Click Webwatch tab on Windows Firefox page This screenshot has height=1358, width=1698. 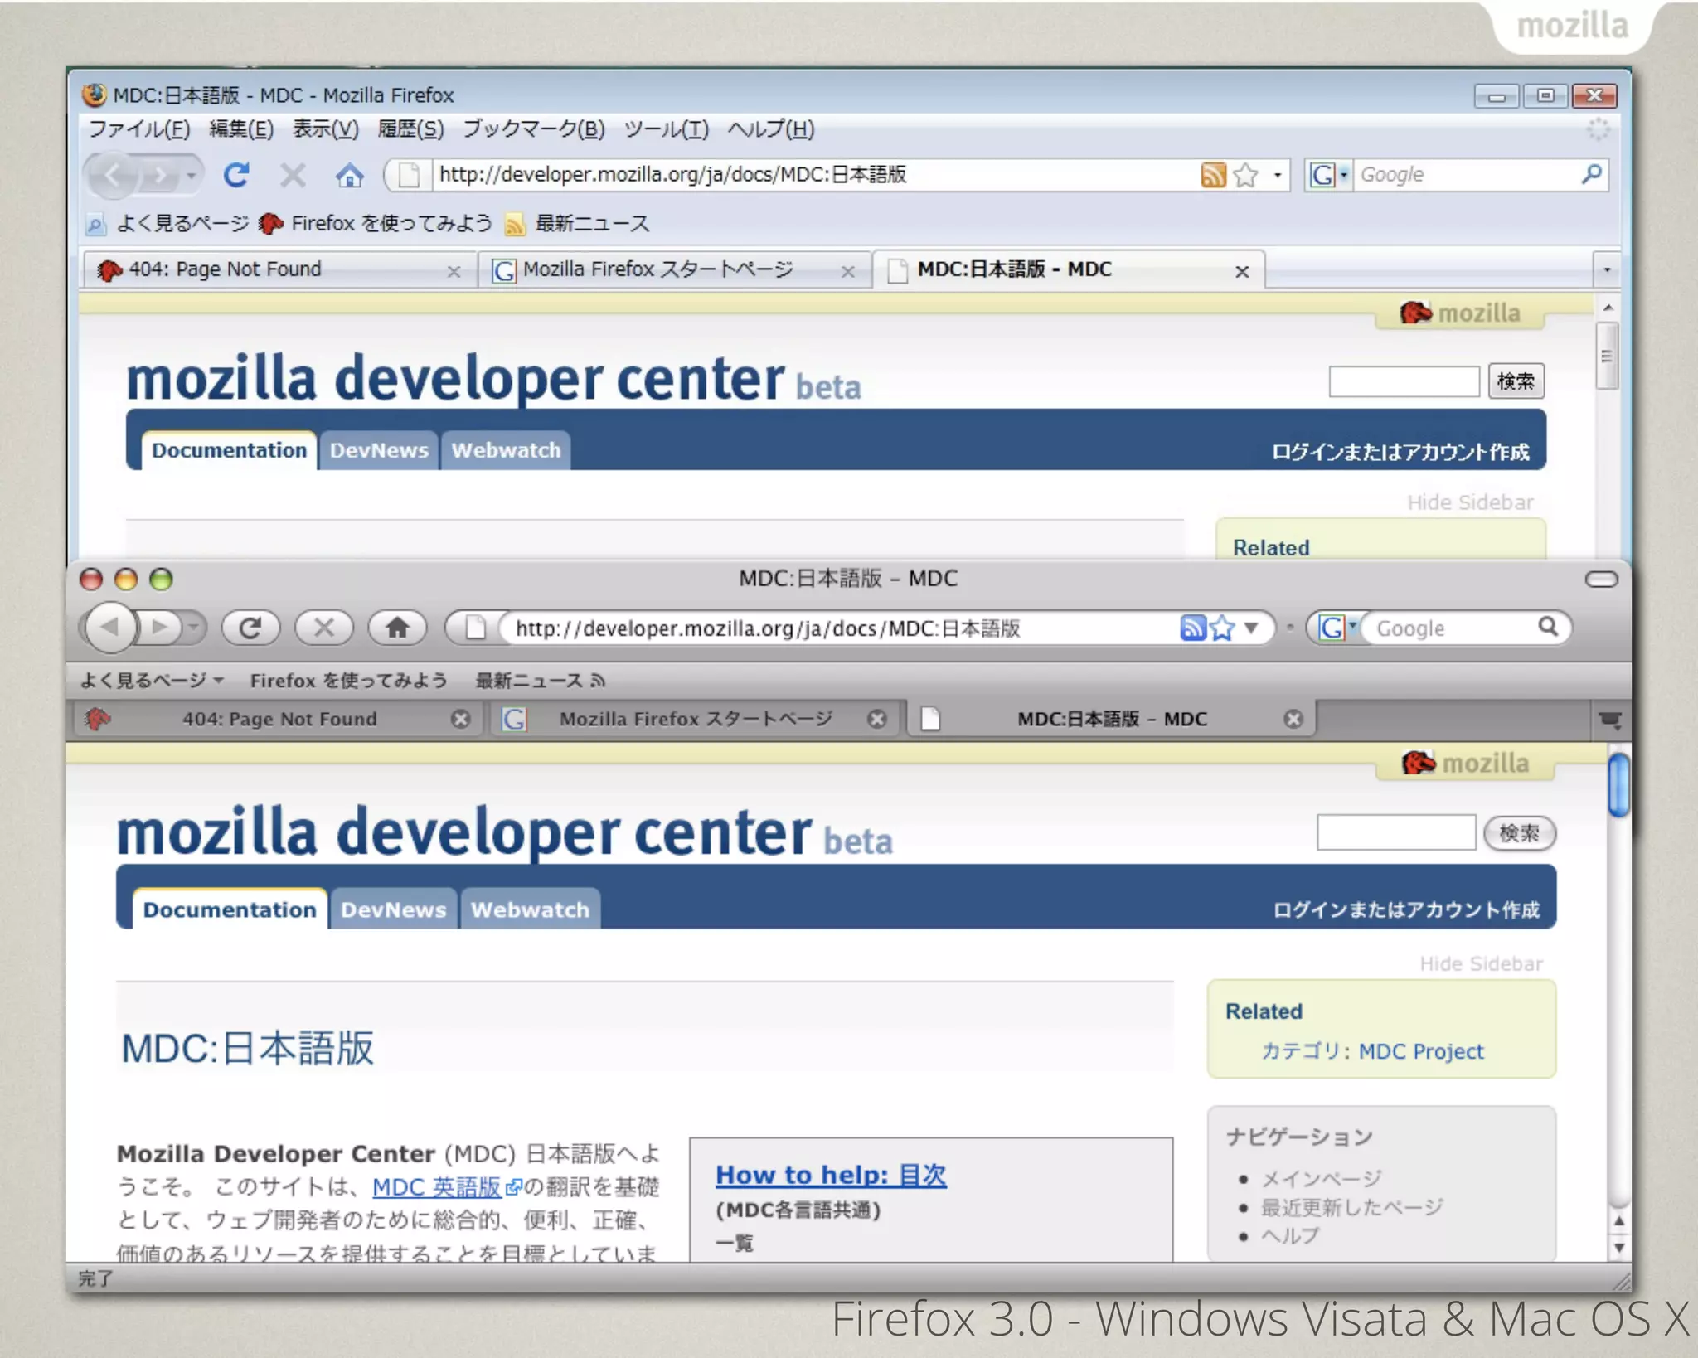click(x=506, y=450)
